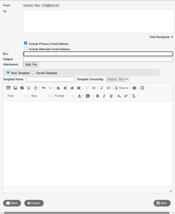Image resolution: width=175 pixels, height=214 pixels.
Task: Click the Add File button
Action: pyautogui.click(x=31, y=64)
